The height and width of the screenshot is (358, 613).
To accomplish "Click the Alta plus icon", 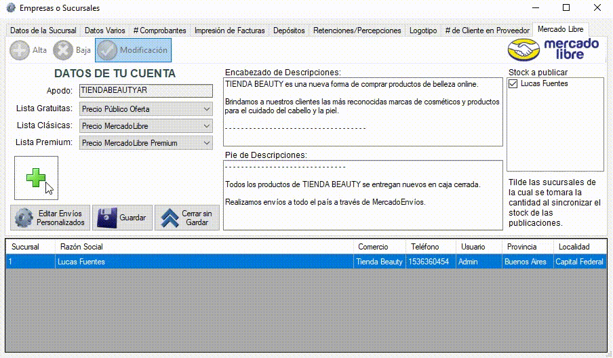I will 20,50.
